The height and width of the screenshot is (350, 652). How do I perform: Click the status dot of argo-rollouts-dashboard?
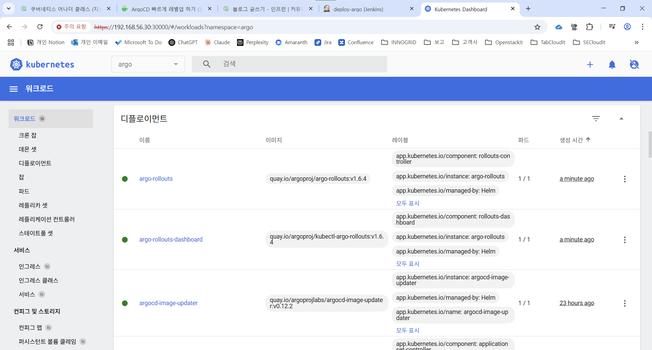point(125,240)
